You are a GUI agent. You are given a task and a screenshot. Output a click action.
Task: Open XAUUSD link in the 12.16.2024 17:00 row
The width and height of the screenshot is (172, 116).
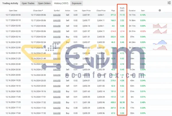click(x=57, y=113)
